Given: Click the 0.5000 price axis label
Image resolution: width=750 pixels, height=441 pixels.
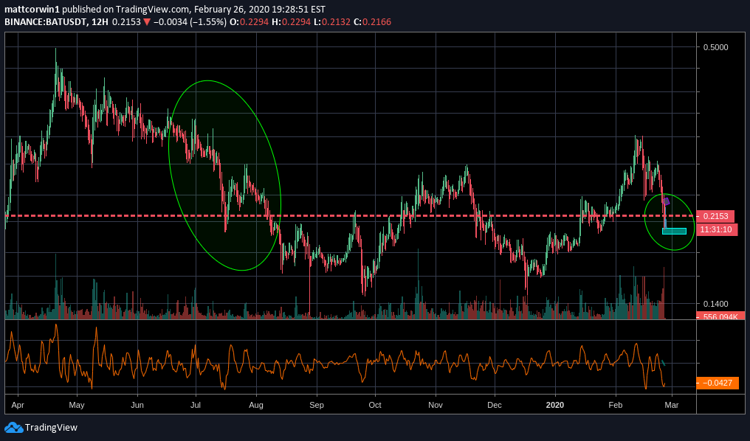Looking at the screenshot, I should [x=715, y=46].
